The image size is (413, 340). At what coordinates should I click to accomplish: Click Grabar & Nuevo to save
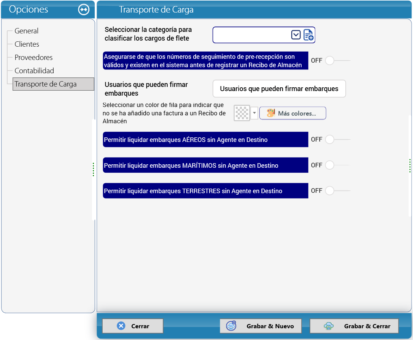click(261, 326)
